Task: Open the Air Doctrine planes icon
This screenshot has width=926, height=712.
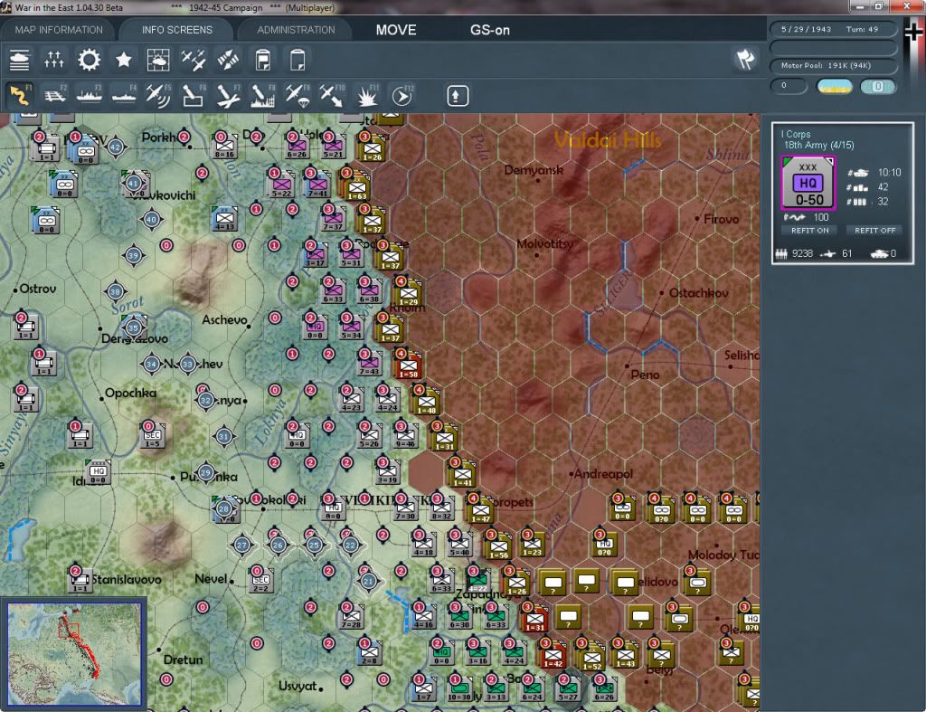Action: pyautogui.click(x=194, y=60)
